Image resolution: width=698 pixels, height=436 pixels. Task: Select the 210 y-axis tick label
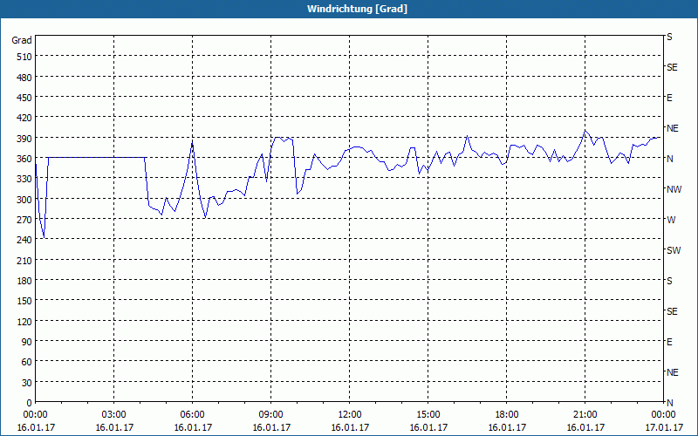click(x=24, y=261)
